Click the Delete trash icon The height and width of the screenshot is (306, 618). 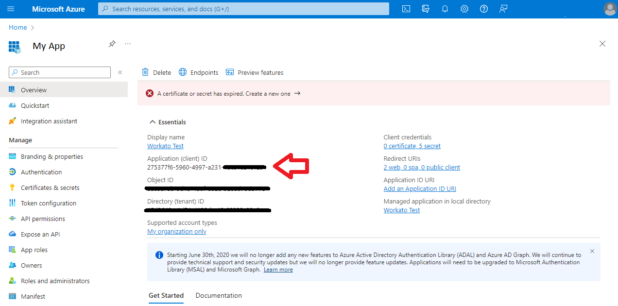click(x=145, y=72)
